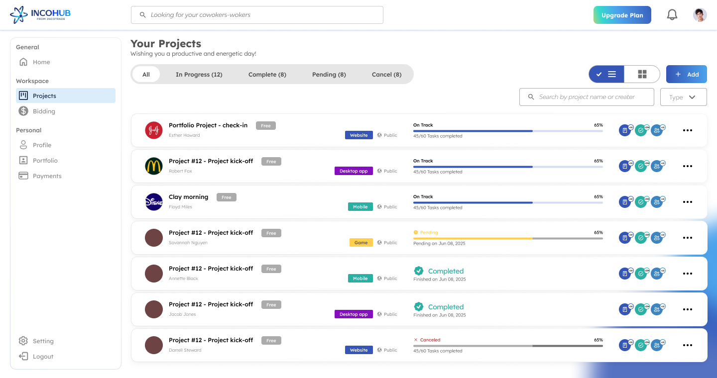
Task: Open Portfolio in the sidebar
Action: (66, 160)
